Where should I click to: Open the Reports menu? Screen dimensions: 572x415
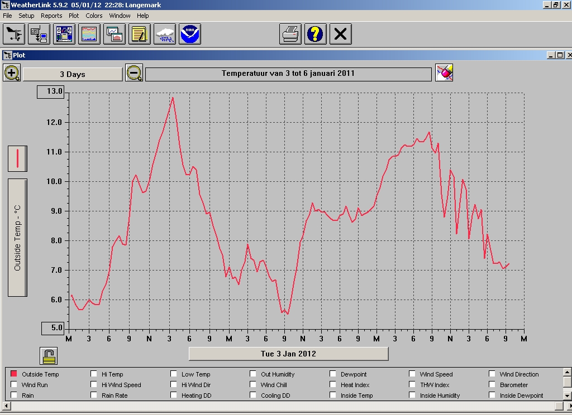tap(51, 16)
